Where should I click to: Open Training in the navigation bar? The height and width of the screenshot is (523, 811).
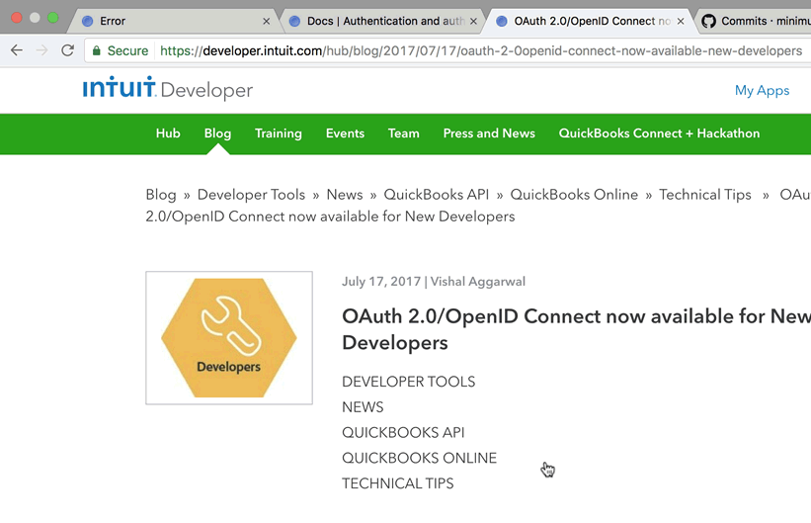click(x=279, y=133)
